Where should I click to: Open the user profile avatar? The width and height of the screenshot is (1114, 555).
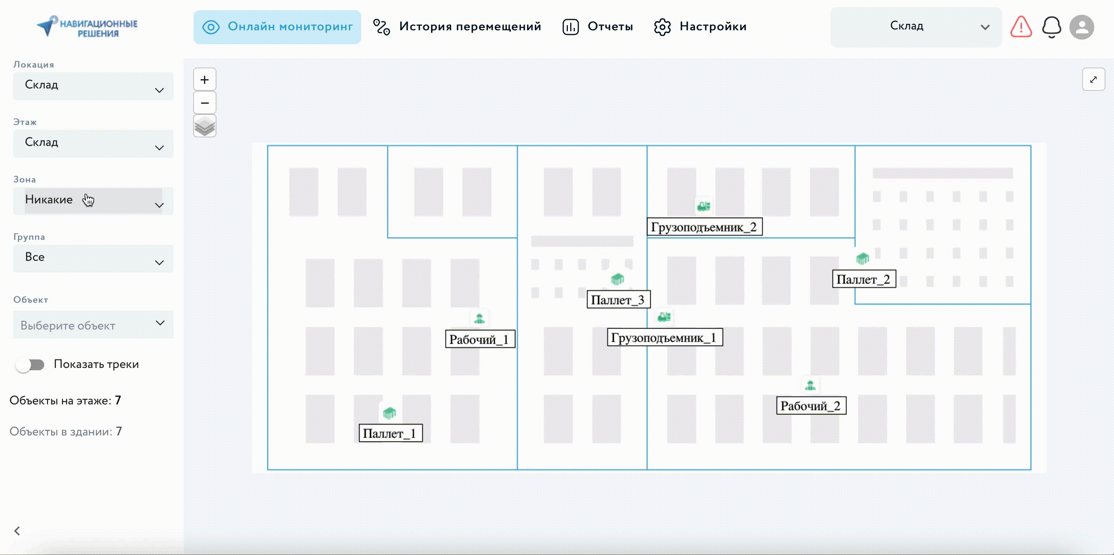[x=1081, y=27]
